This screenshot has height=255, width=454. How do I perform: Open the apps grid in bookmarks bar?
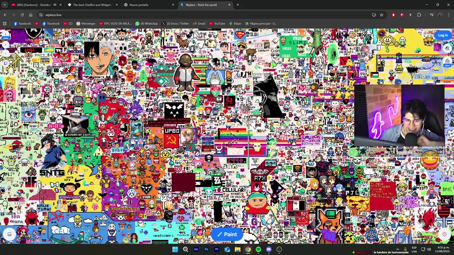[5, 24]
